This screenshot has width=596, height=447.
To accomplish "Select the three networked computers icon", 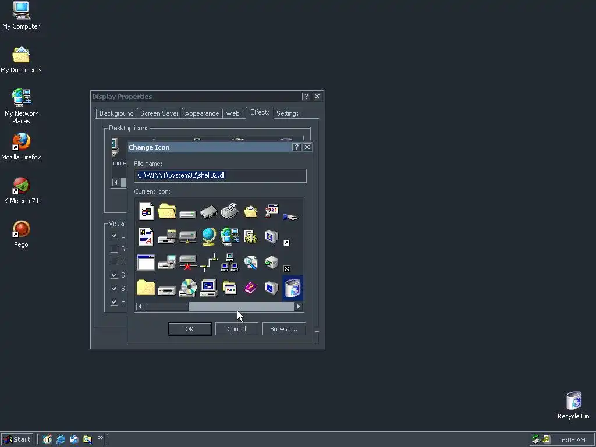I will click(x=229, y=262).
